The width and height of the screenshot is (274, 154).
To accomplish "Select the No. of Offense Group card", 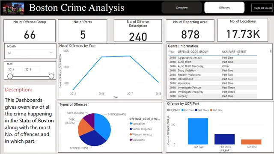I will [x=30, y=30].
